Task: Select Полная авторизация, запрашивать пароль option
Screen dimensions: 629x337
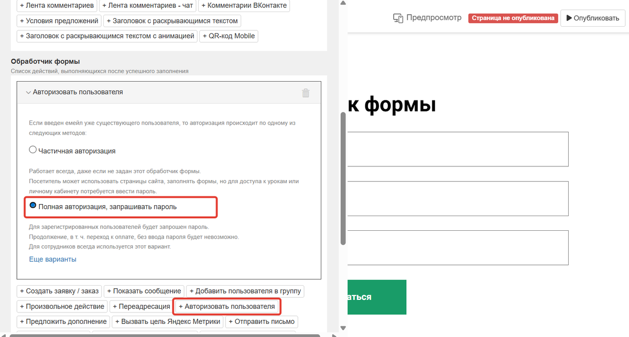Action: pos(33,206)
